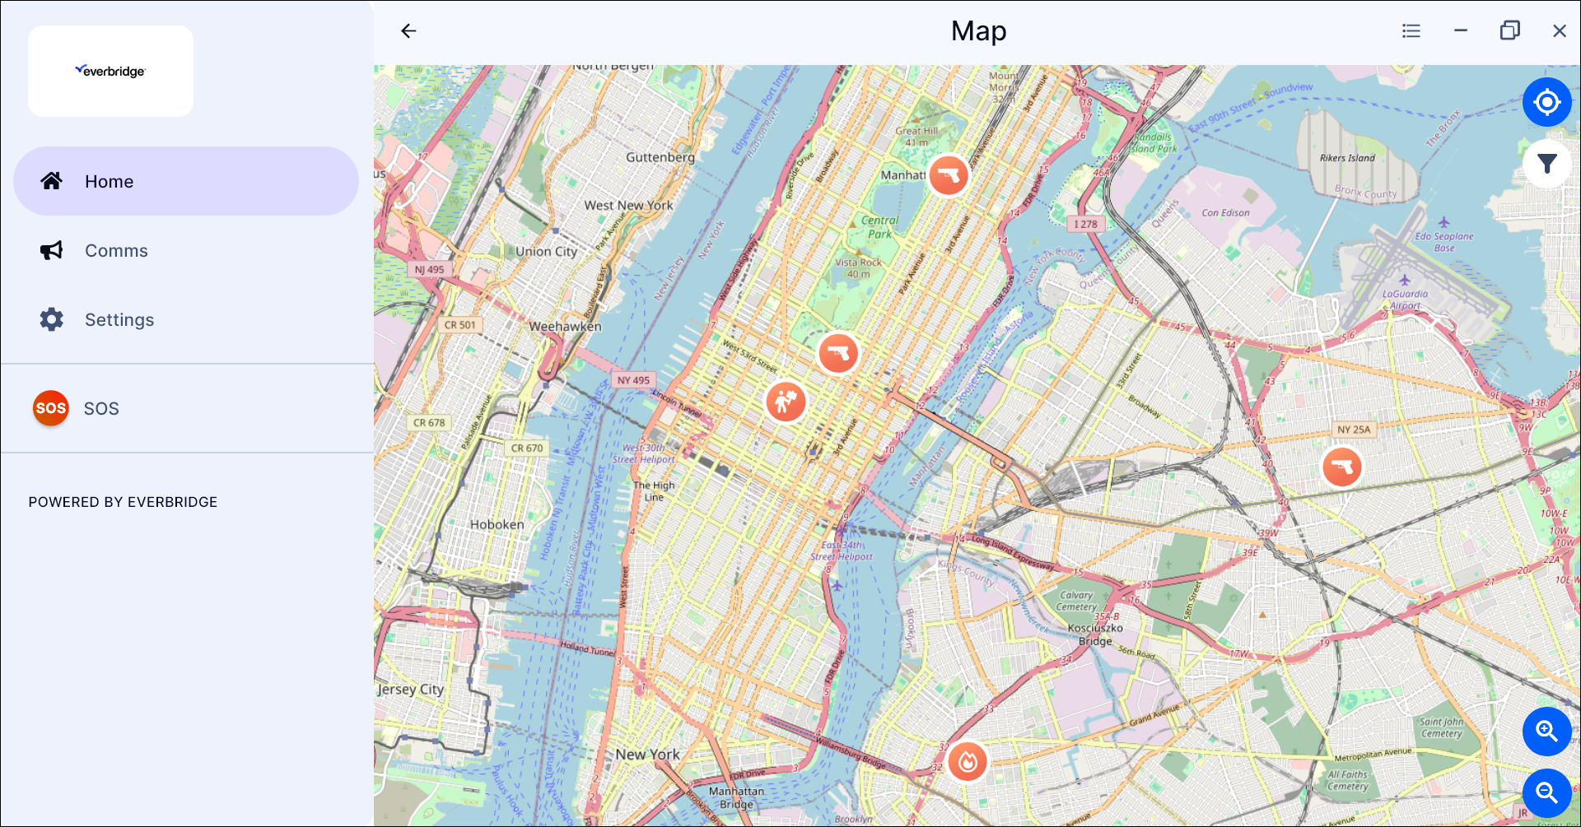1581x827 pixels.
Task: Click the Everbridge logo card
Action: (110, 71)
